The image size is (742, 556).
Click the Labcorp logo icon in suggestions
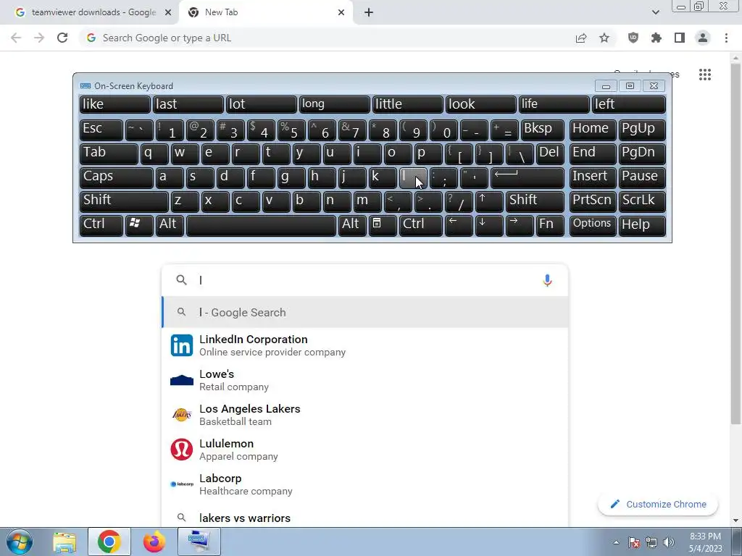[182, 484]
